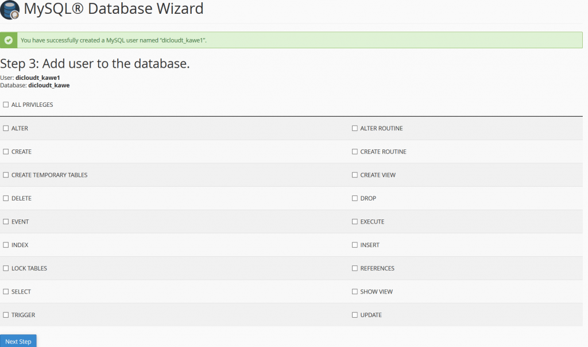Check the LOCK TABLES privilege
The width and height of the screenshot is (588, 347).
5,268
